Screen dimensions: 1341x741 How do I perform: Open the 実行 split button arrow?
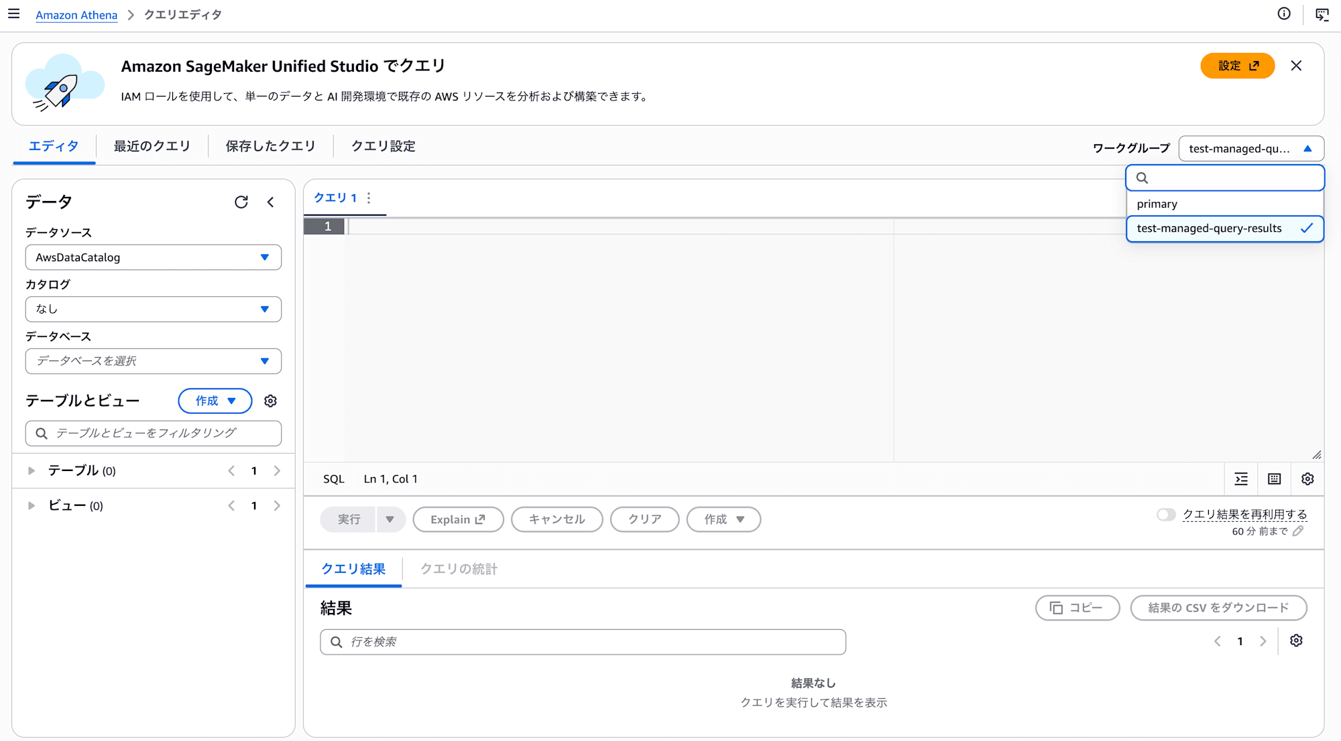click(x=390, y=519)
